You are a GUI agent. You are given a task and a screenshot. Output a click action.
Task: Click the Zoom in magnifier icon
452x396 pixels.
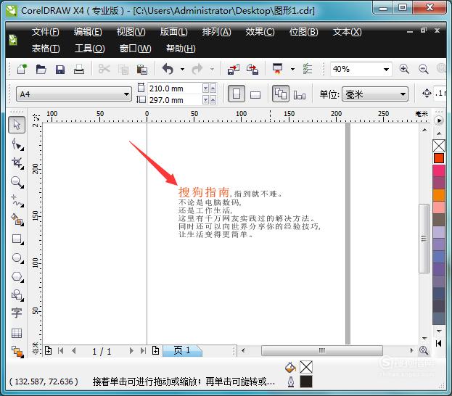click(404, 69)
